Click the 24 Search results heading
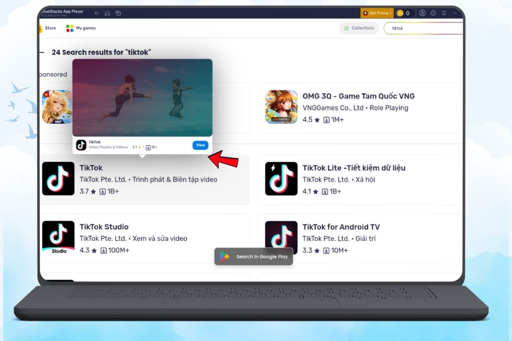Image resolution: width=512 pixels, height=341 pixels. click(101, 52)
